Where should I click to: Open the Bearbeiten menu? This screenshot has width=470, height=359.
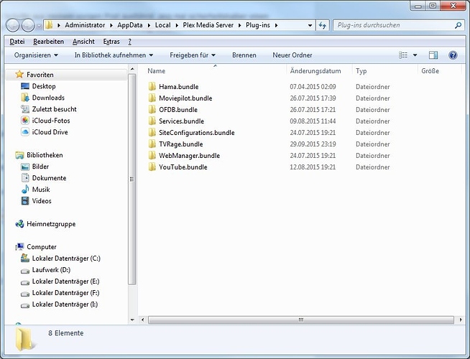[49, 42]
